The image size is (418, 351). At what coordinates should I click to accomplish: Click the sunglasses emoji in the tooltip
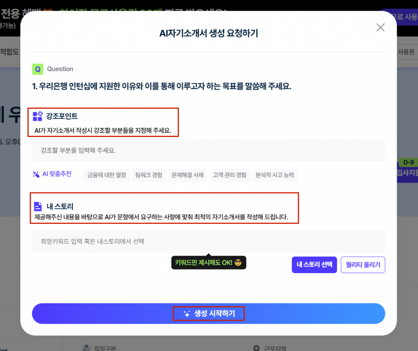tap(238, 263)
